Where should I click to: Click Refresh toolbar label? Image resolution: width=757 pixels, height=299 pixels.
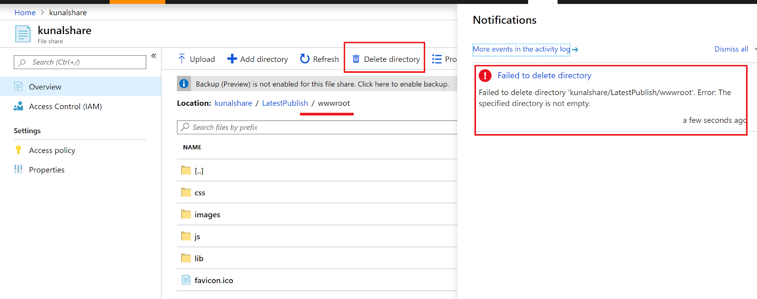tap(326, 59)
